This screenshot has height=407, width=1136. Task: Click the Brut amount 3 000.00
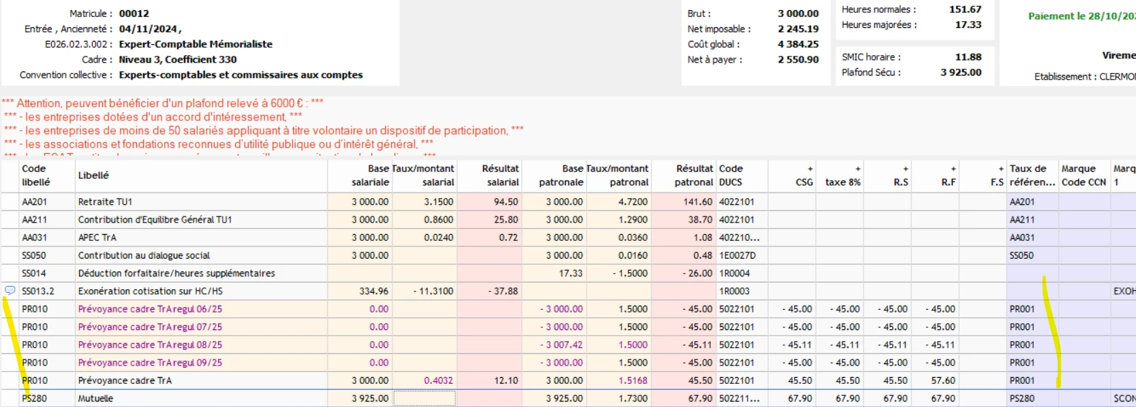pos(798,14)
